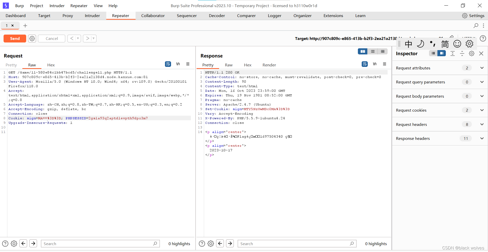Jump to previous Request search match
This screenshot has height=252, width=488.
coord(23,244)
